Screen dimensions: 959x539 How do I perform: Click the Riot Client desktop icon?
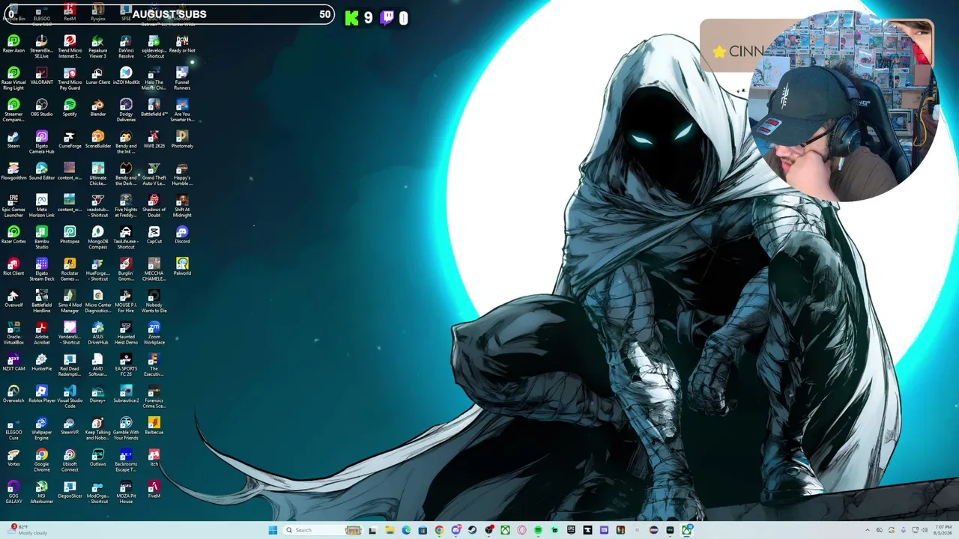point(13,267)
